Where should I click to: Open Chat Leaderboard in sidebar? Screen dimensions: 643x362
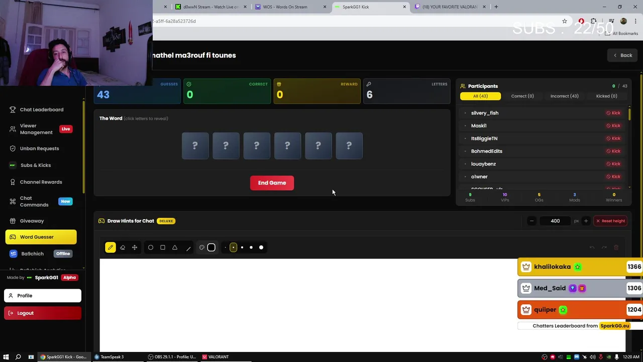42,110
